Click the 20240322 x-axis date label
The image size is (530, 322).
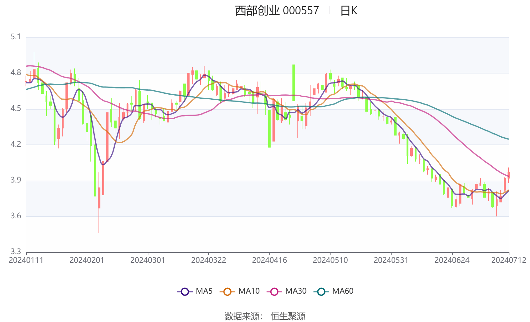[x=208, y=260]
